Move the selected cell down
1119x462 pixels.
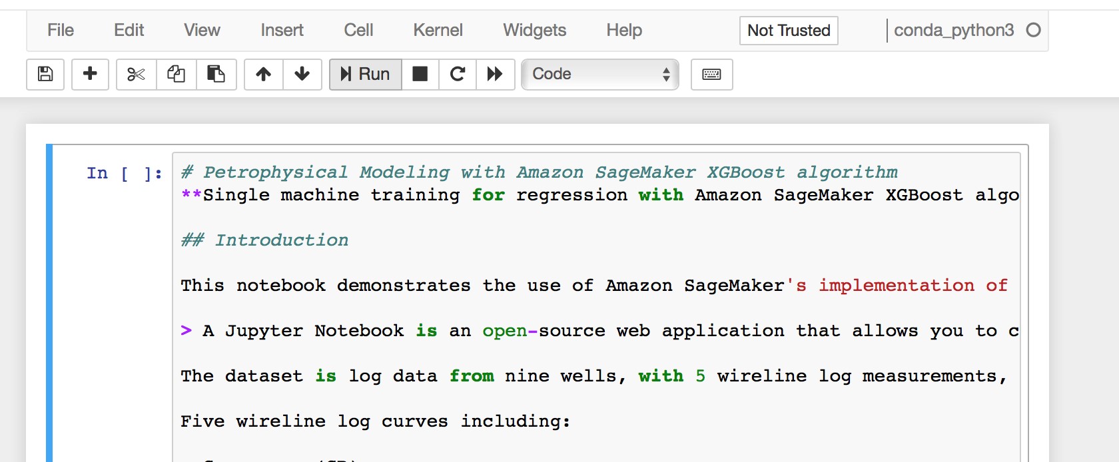pyautogui.click(x=302, y=75)
